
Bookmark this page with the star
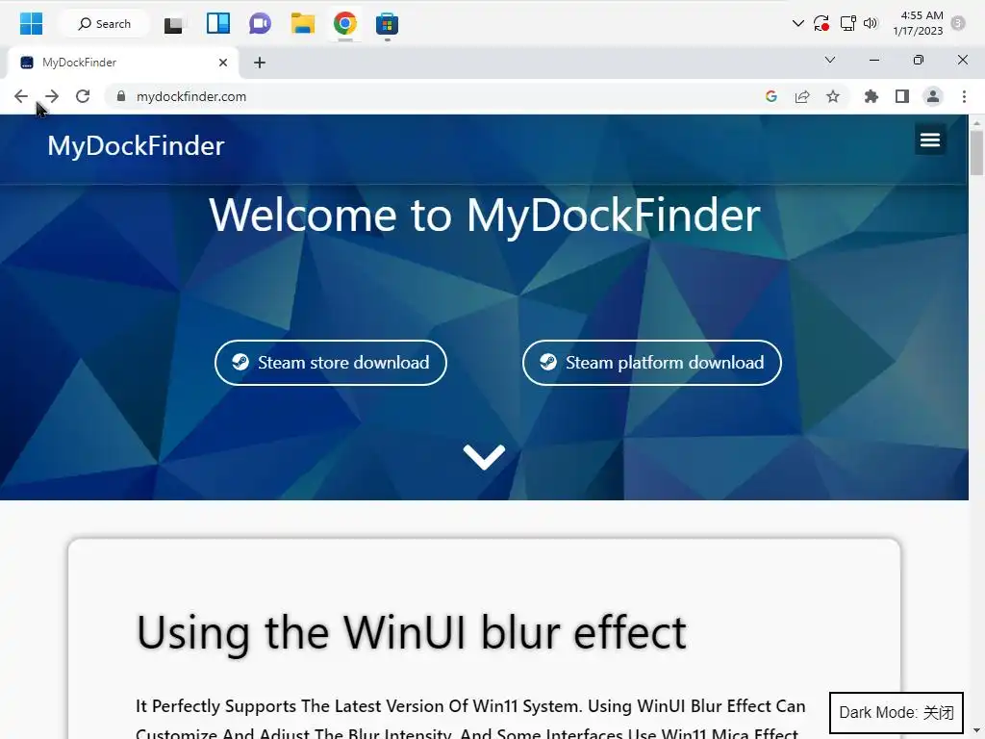833,96
